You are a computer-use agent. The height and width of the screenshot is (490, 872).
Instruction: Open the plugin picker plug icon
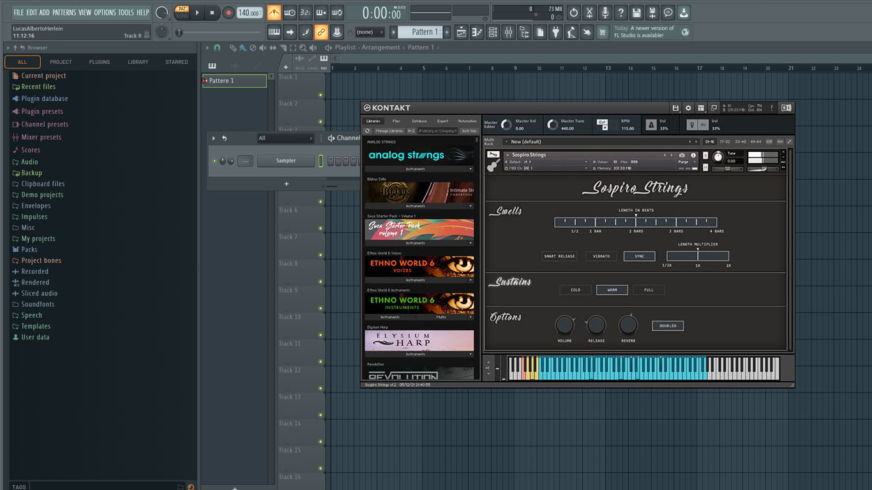click(x=555, y=32)
